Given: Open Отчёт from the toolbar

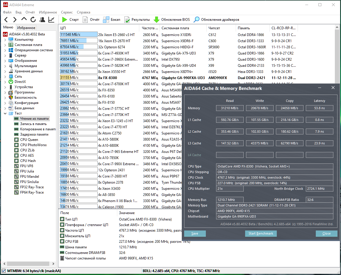Looking at the screenshot, I should pos(91,20).
